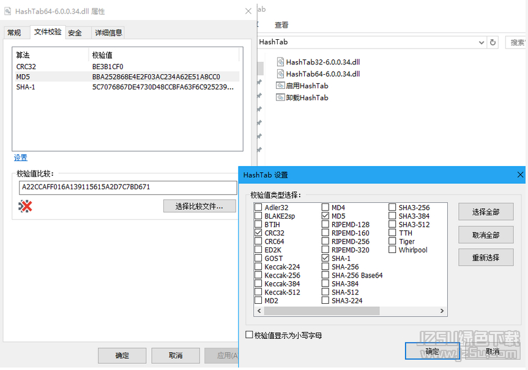Enable the CRC64 checkbox
This screenshot has width=528, height=370.
[258, 241]
